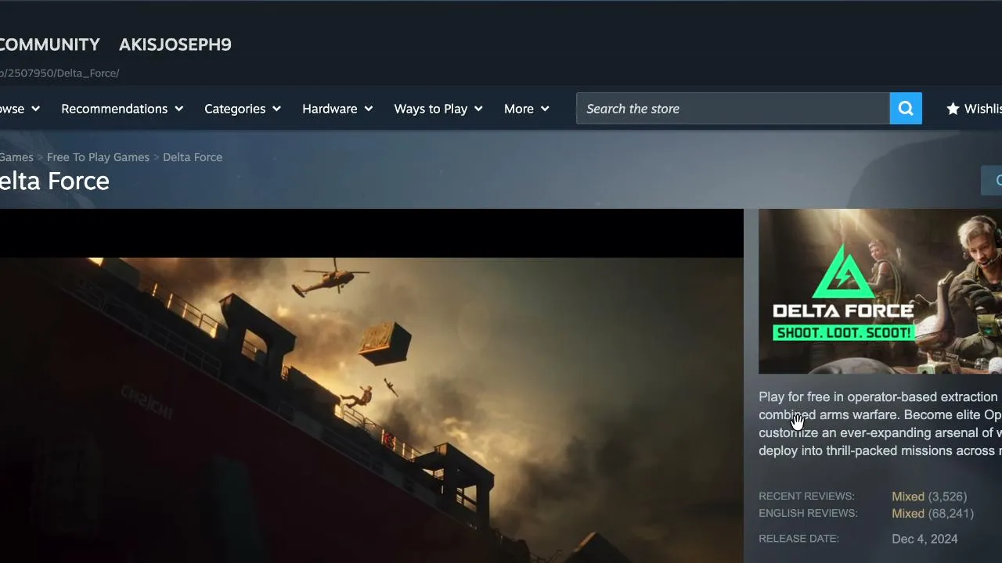Open the Wishlist via star icon
This screenshot has height=563, width=1002.
pyautogui.click(x=974, y=109)
